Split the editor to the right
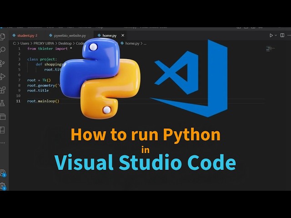291x218 pixels. [282, 35]
